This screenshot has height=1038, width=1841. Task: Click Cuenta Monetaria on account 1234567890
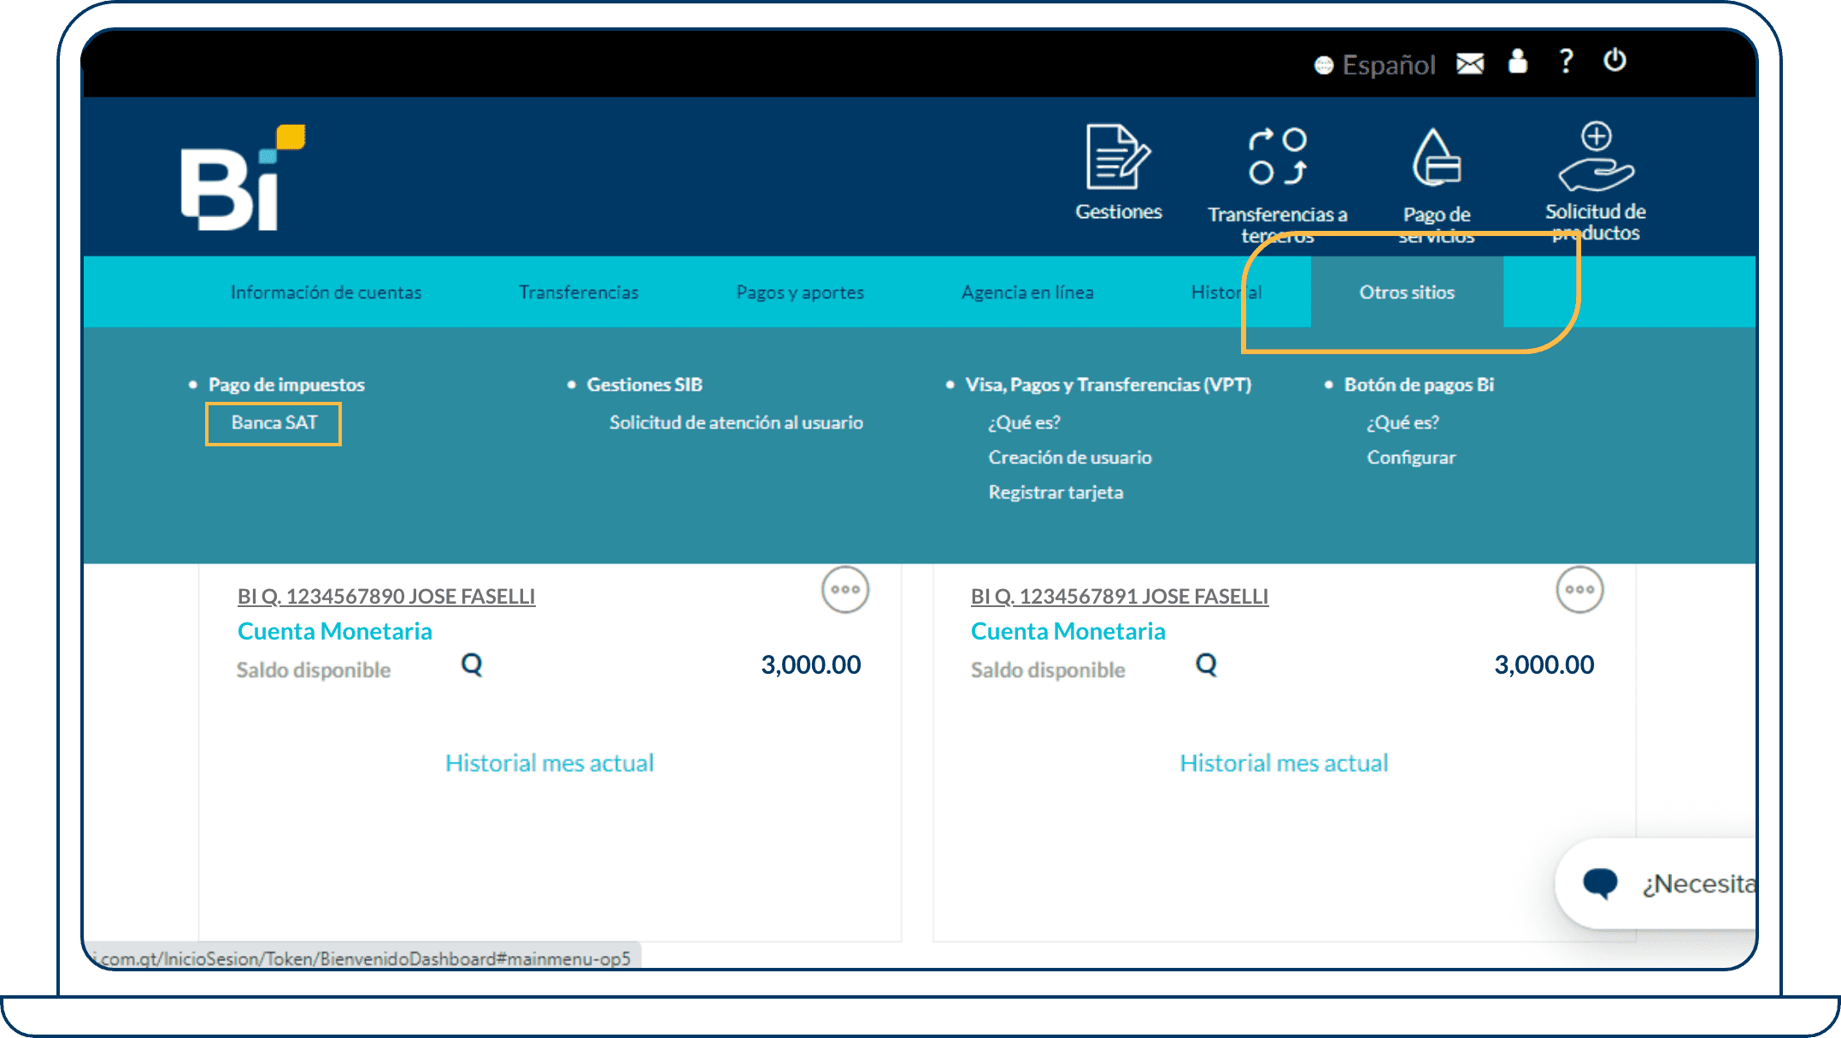[x=334, y=632]
